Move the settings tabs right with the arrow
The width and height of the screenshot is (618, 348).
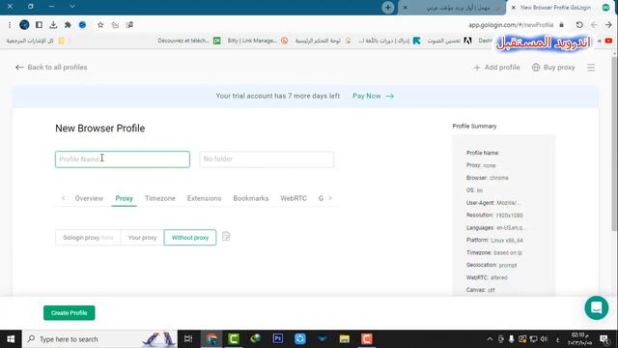point(330,198)
